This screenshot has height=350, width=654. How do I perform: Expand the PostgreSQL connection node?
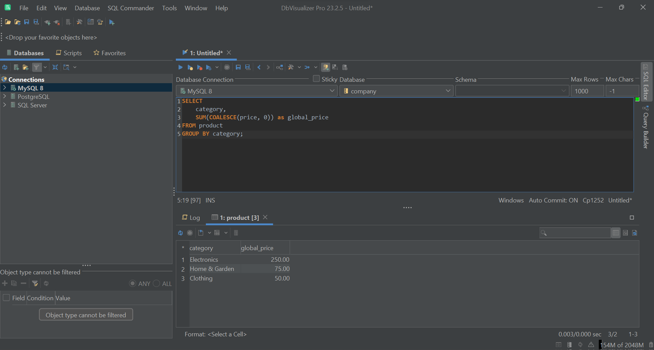point(5,96)
